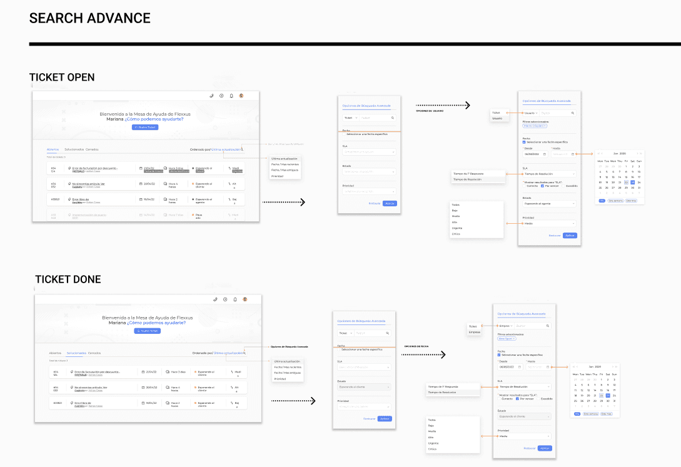
Task: Uncheck 'Por vencer' in Ticket Open panel
Action: (542, 186)
